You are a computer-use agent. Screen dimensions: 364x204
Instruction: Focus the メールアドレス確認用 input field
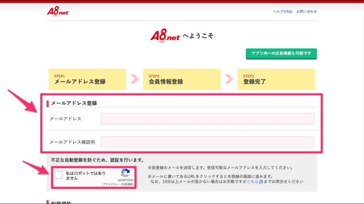pos(207,142)
